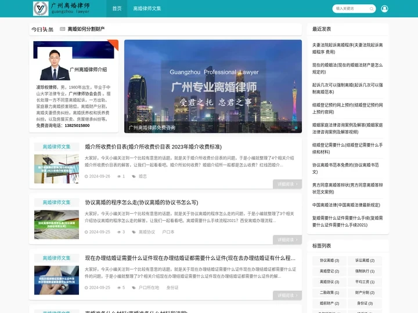Select tag 财产分割 (2)
Image resolution: width=418 pixels, height=313 pixels.
coord(365,293)
